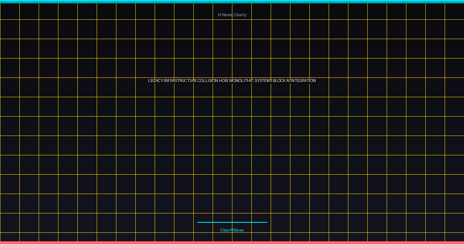
Task: Click the top-left corner grid cell
Action: pos(10,11)
